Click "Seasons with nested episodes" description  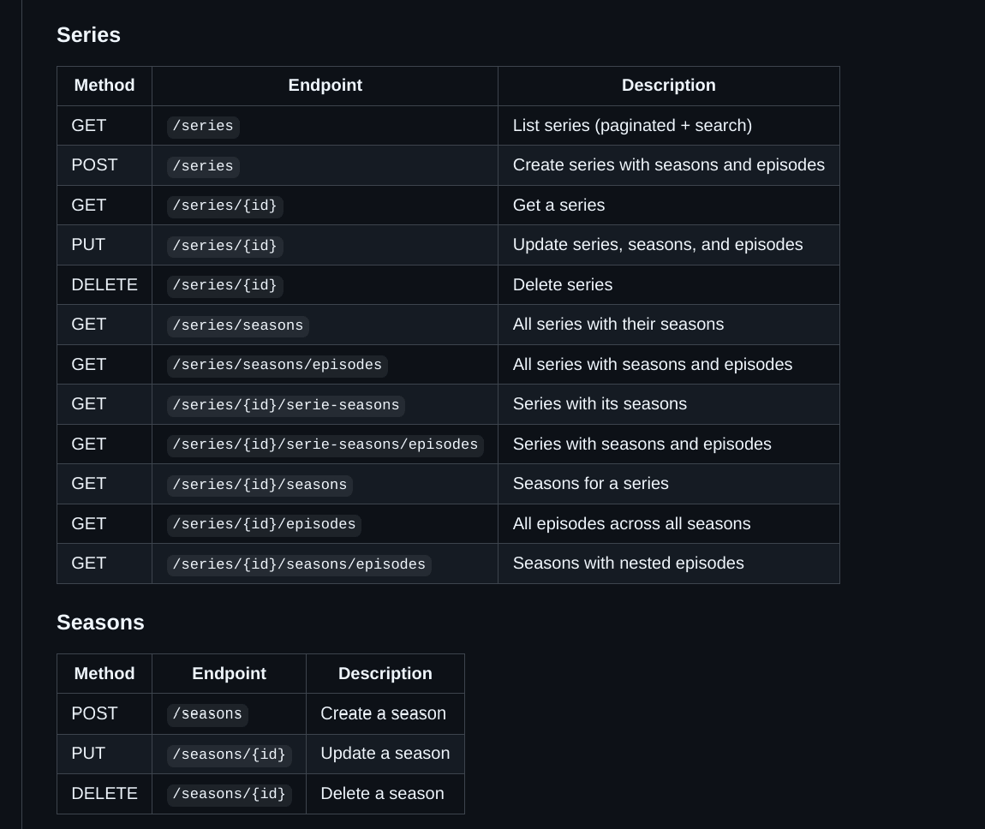coord(628,564)
